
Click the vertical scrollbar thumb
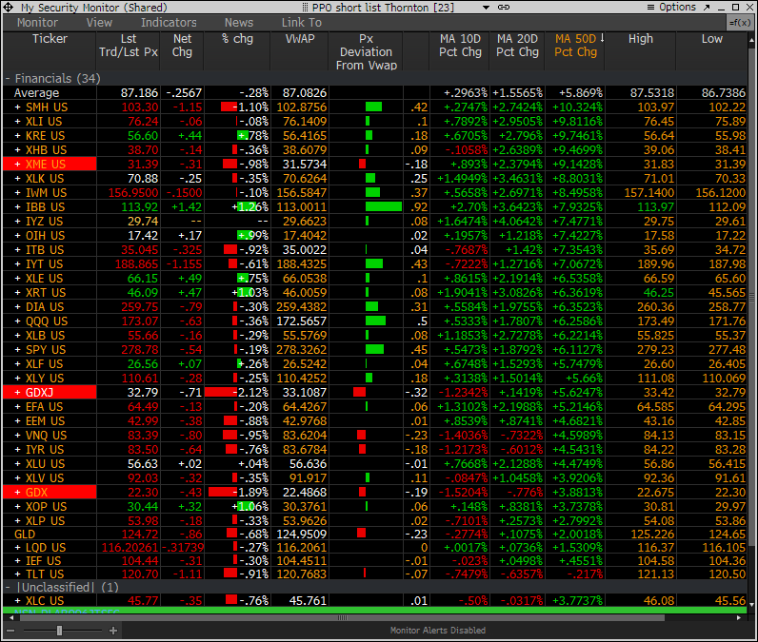[x=751, y=297]
